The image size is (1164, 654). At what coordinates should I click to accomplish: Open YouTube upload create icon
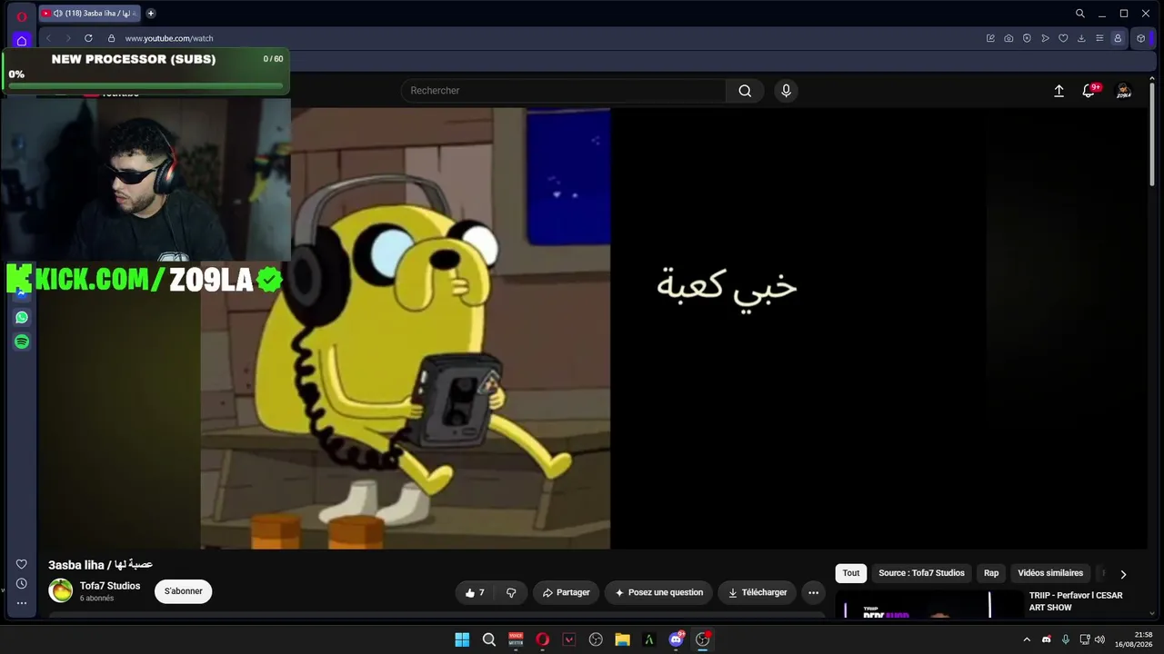[x=1059, y=91]
